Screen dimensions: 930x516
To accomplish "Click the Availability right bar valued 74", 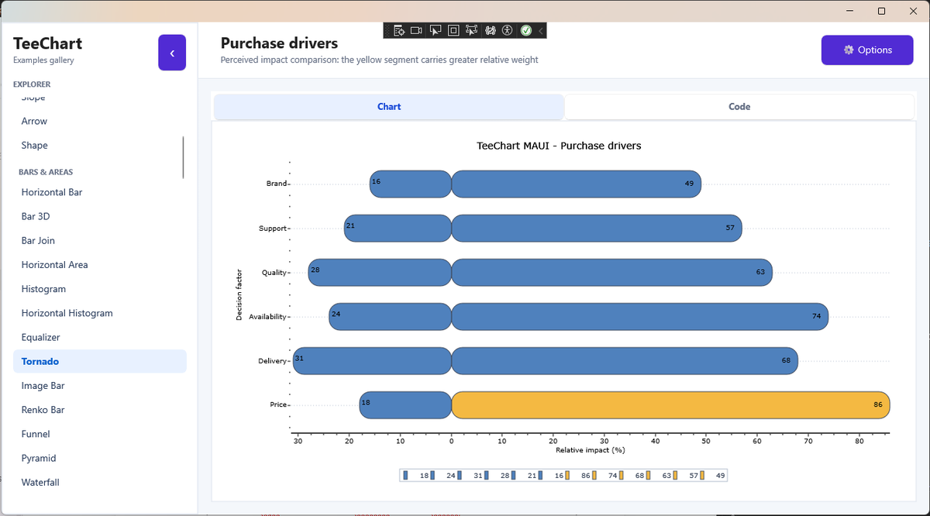I will (x=640, y=317).
